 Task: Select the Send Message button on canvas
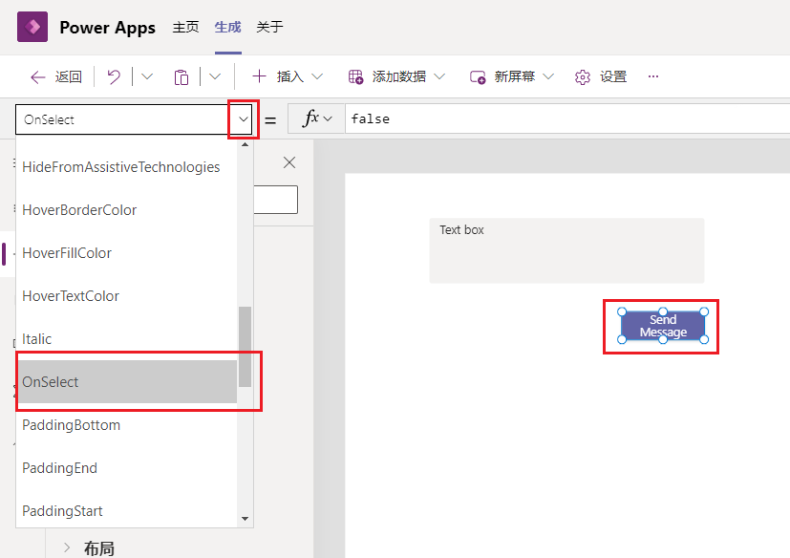[x=663, y=326]
